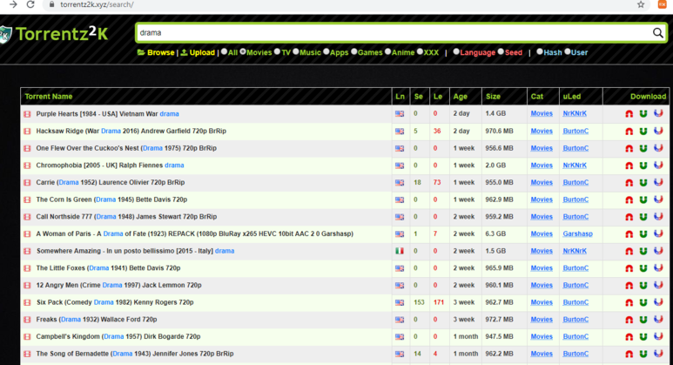Click red magnet icon for Hacksaw Ridge
This screenshot has height=365, width=673.
point(629,131)
